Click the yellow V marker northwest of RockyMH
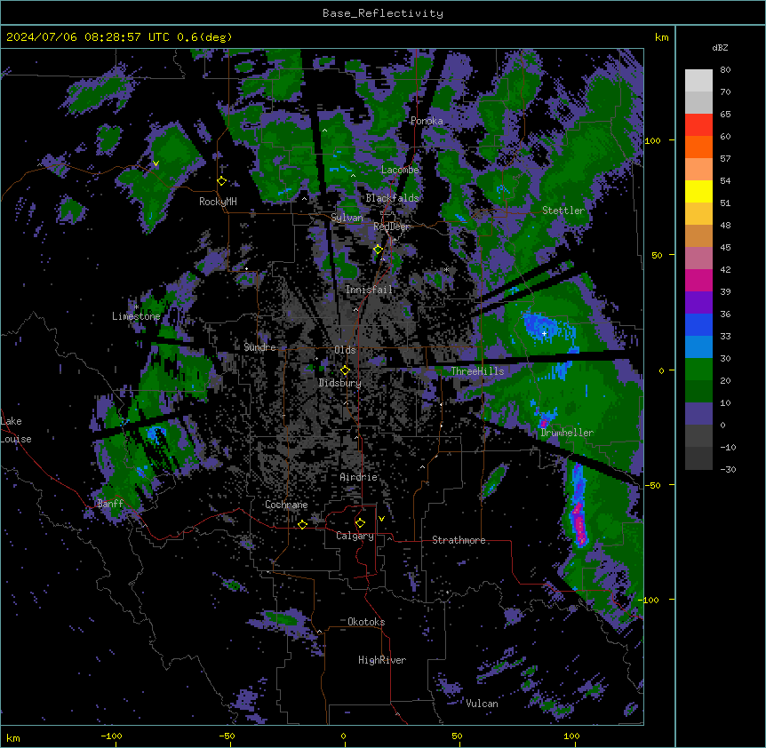Viewport: 766px width, 748px height. pos(156,163)
